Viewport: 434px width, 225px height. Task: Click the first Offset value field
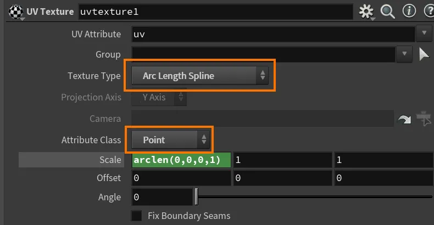click(x=181, y=178)
